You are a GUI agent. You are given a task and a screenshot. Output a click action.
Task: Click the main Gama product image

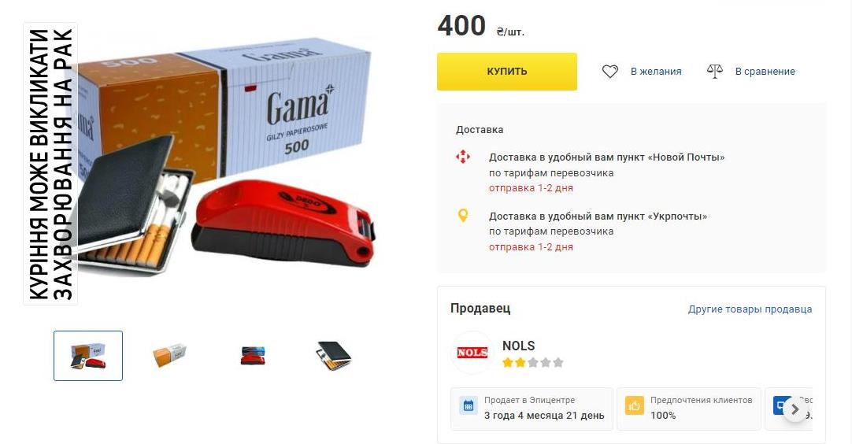(225, 157)
